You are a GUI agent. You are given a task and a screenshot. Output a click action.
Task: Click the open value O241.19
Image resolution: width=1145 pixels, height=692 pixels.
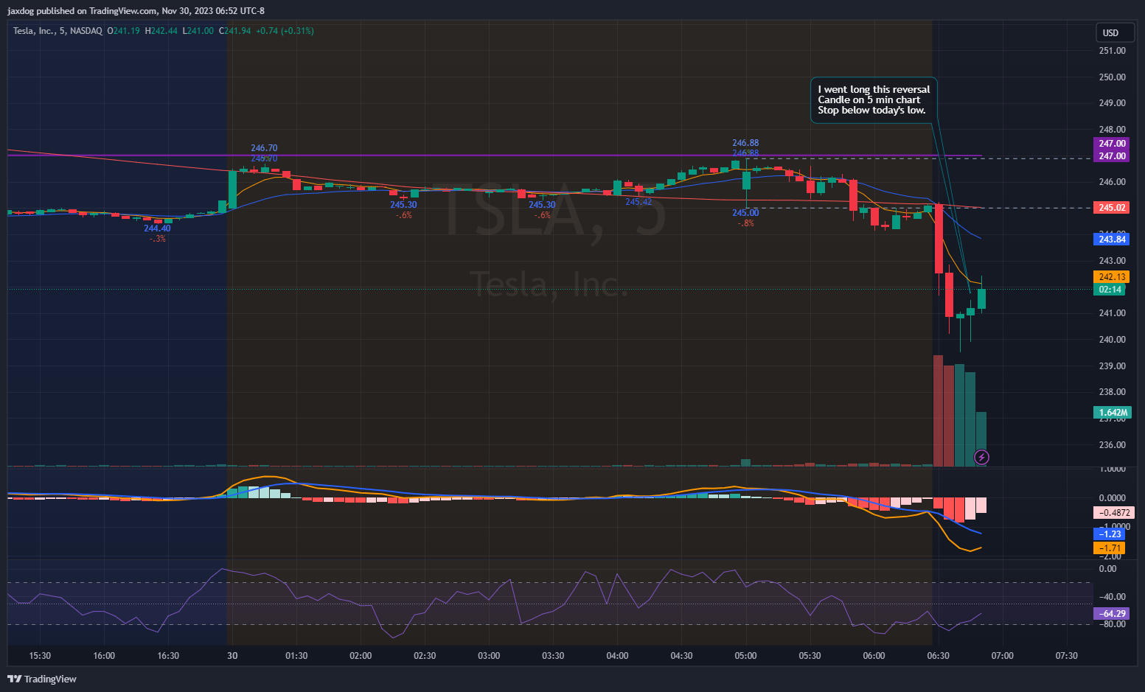pyautogui.click(x=124, y=31)
